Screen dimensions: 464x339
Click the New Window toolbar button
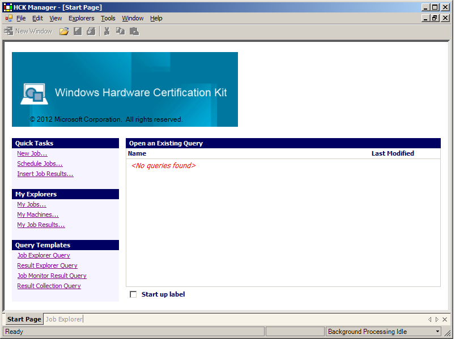[x=28, y=31]
